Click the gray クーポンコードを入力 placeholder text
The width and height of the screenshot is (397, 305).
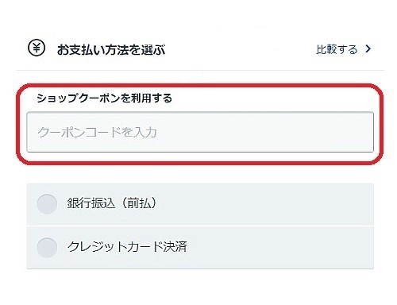[x=97, y=132]
